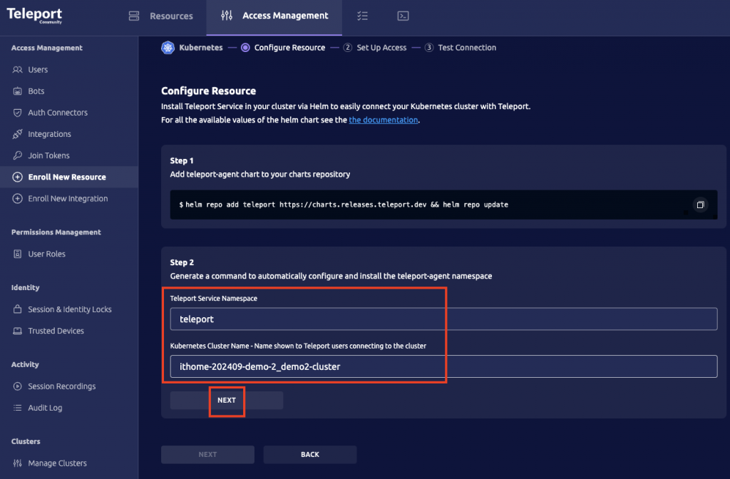Click the Session Recordings play icon
The width and height of the screenshot is (730, 479).
(17, 386)
